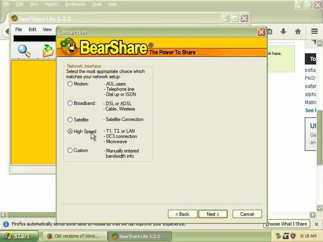323x242 pixels.
Task: Open Firefox hamburger menu
Action: (315, 31)
